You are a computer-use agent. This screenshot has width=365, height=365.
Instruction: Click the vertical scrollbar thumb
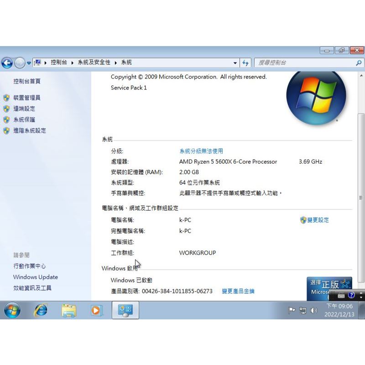(x=361, y=198)
